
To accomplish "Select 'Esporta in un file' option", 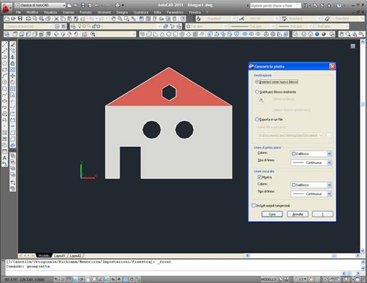I will (x=257, y=119).
